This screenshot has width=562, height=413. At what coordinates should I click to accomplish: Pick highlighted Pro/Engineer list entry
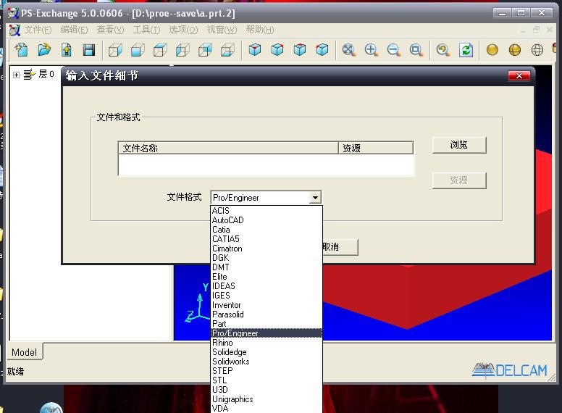(267, 333)
